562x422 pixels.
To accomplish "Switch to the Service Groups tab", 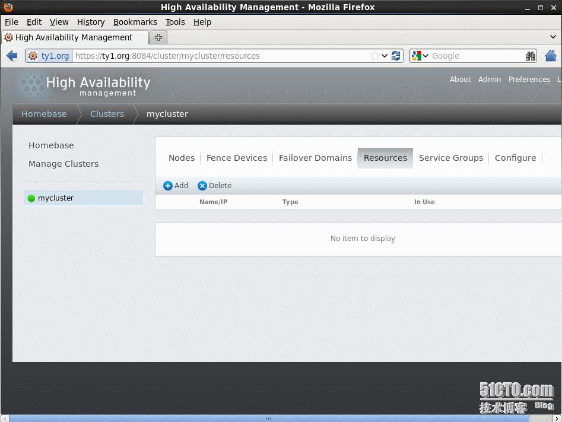I will 451,158.
